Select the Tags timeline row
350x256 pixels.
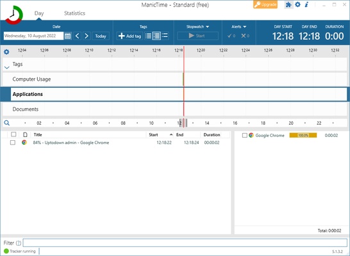pyautogui.click(x=175, y=64)
